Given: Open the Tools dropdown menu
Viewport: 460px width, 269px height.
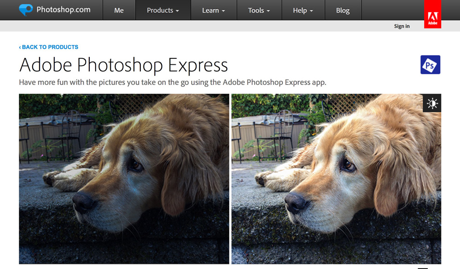Looking at the screenshot, I should tap(259, 10).
